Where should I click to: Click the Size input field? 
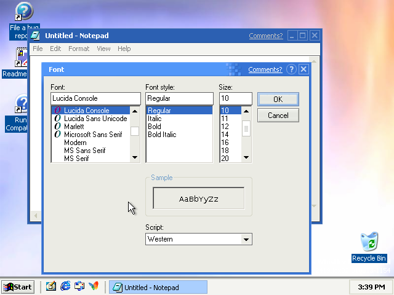coord(235,98)
